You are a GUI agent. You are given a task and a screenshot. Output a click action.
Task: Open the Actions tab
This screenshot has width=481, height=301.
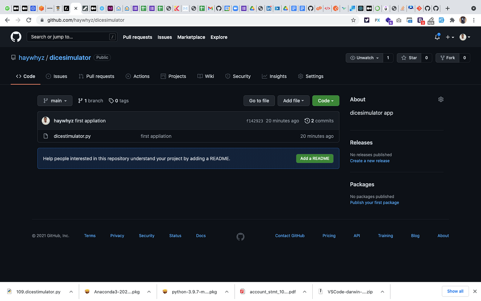click(x=137, y=76)
